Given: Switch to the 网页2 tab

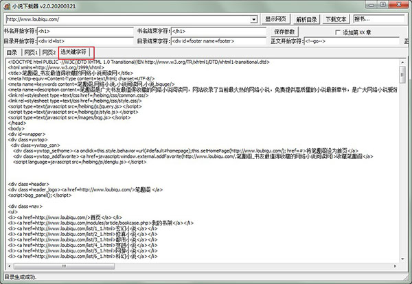Looking at the screenshot, I should click(x=49, y=53).
